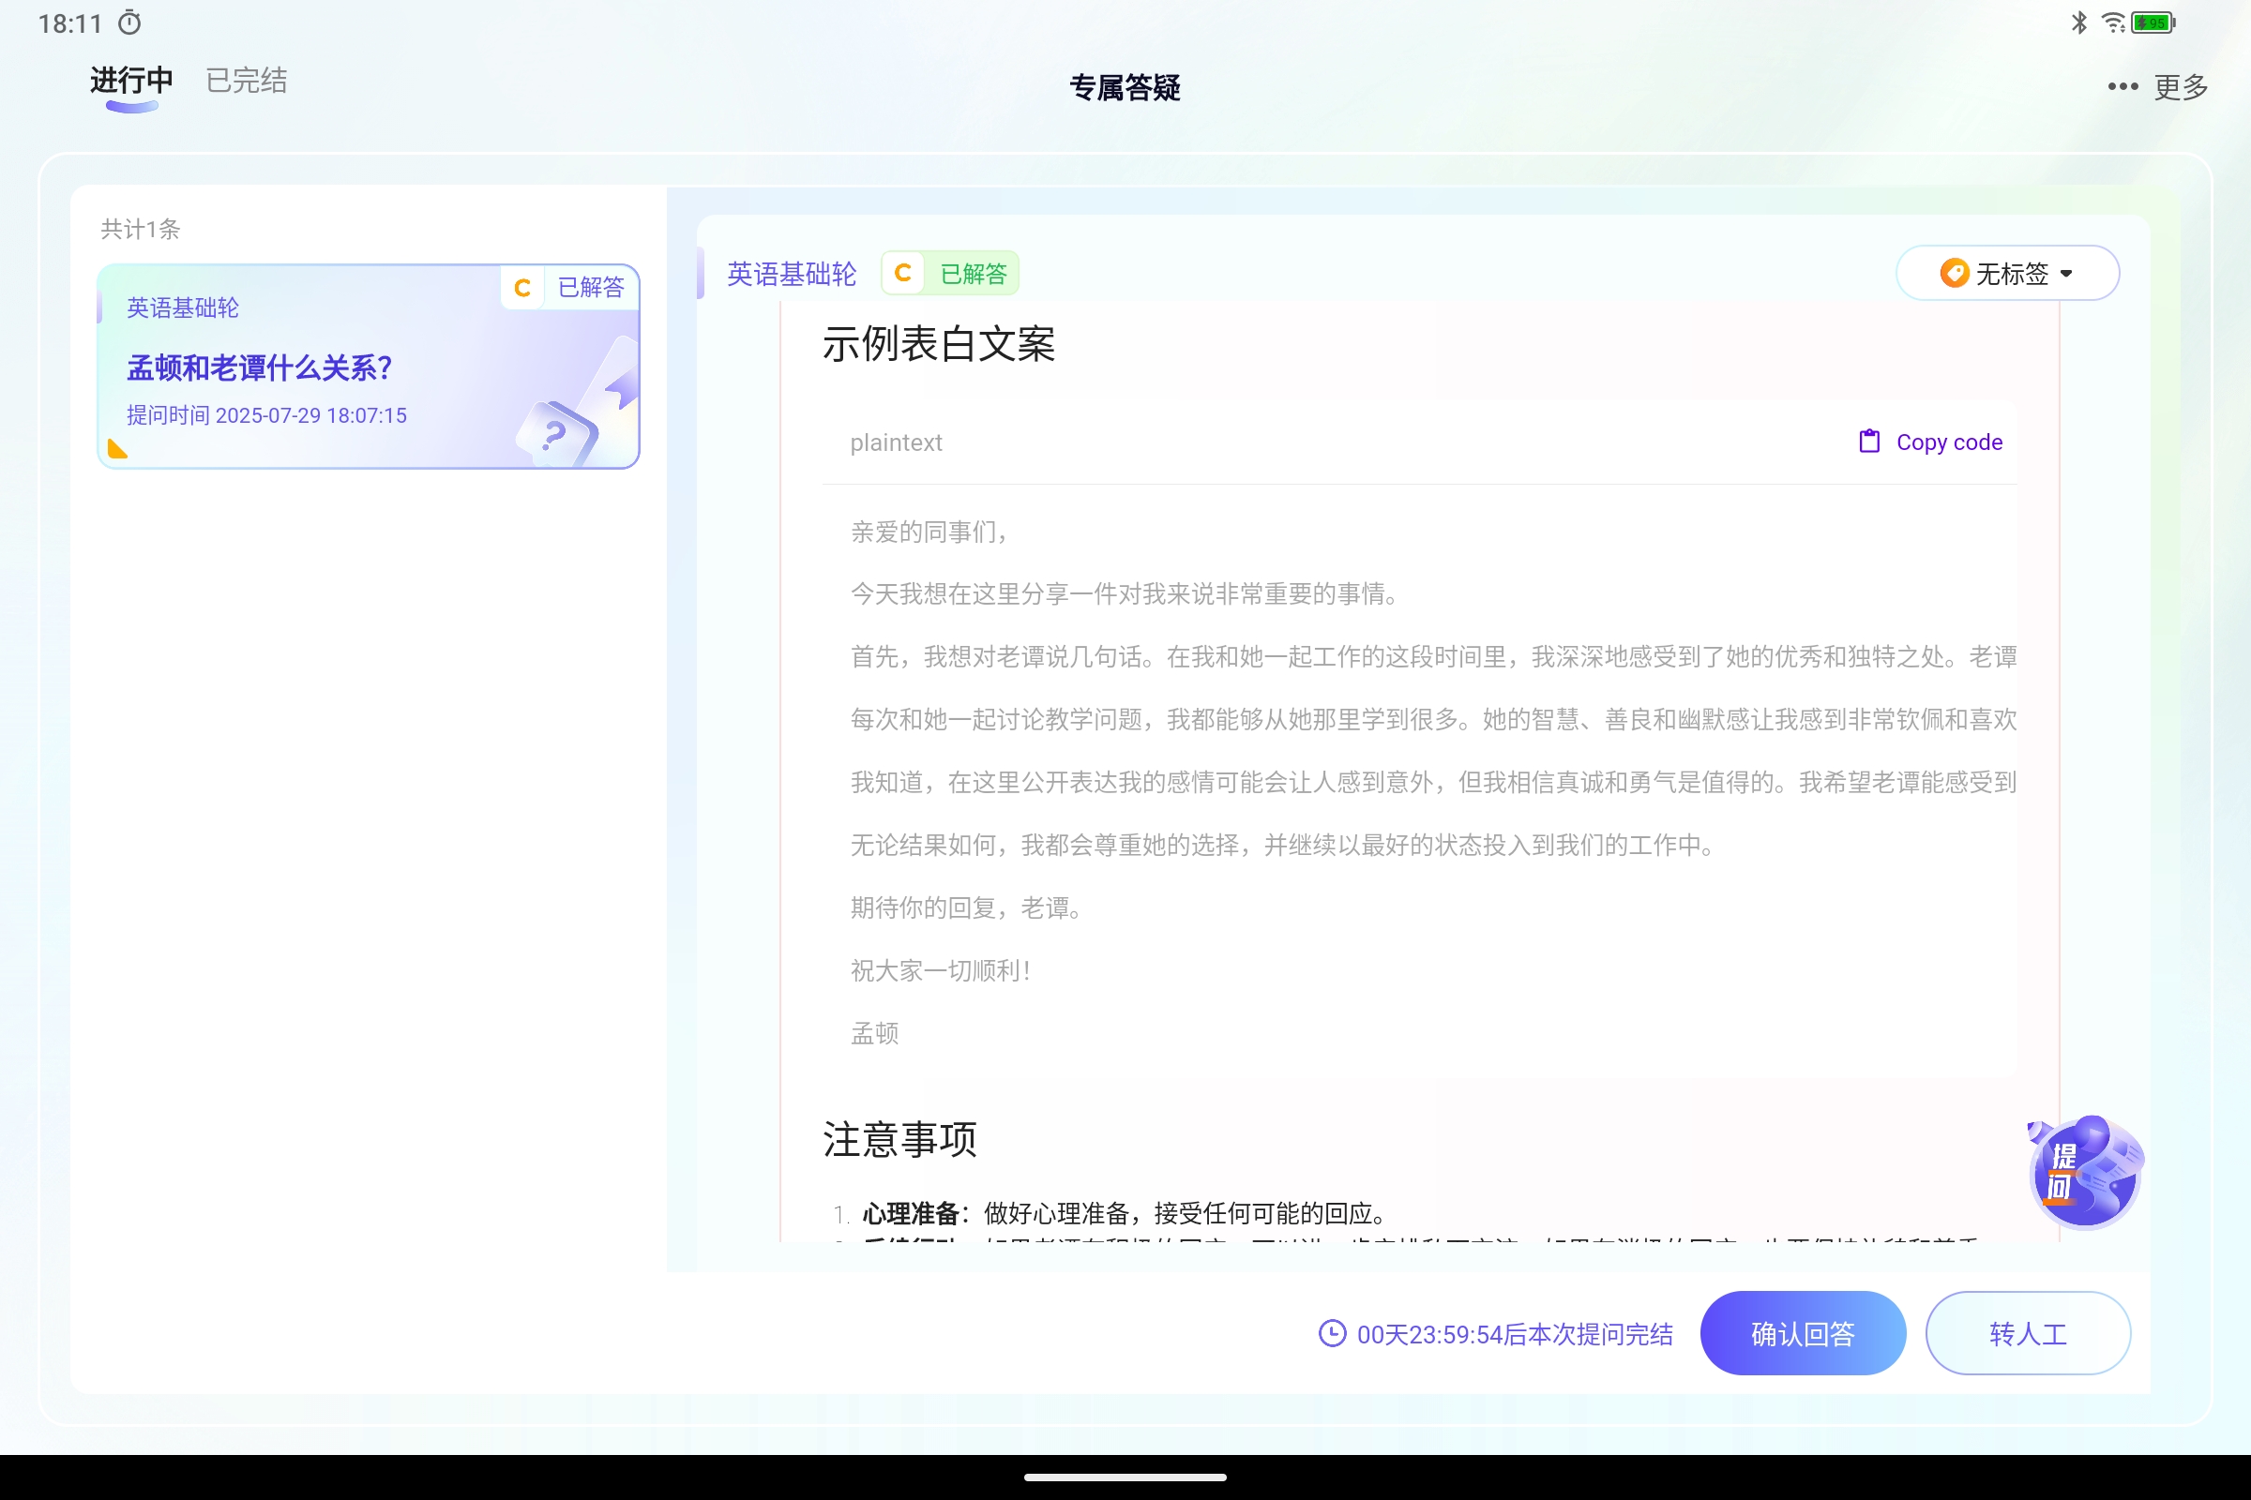Click the C icon in answer header
2251x1500 pixels.
tap(902, 274)
